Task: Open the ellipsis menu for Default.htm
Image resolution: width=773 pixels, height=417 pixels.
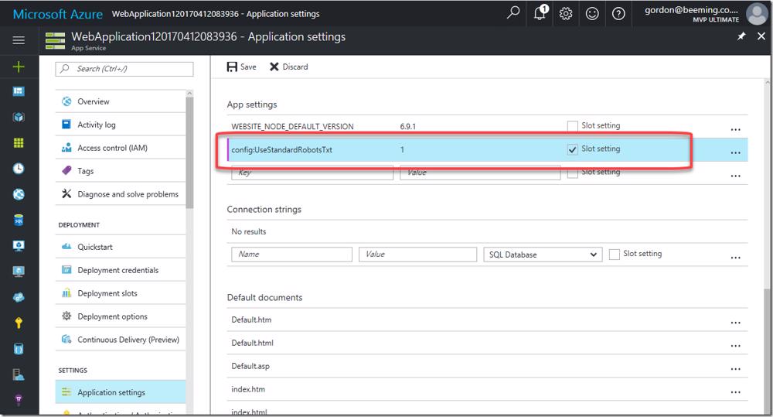Action: pos(736,323)
